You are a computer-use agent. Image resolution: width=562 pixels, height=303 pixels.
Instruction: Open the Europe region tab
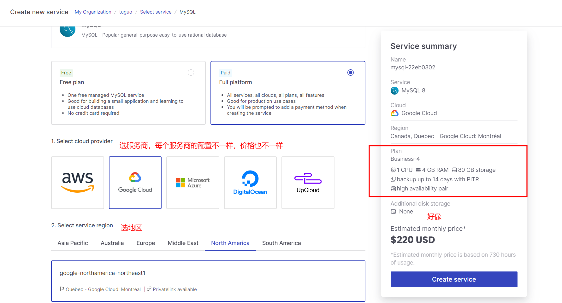(145, 243)
